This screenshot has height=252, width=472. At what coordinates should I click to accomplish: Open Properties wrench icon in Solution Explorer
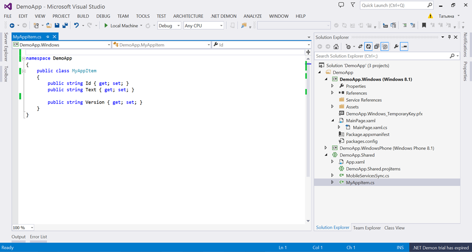(x=396, y=47)
